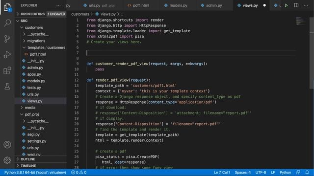Expand the Open Editors section
314x176 pixels.
tap(32, 14)
